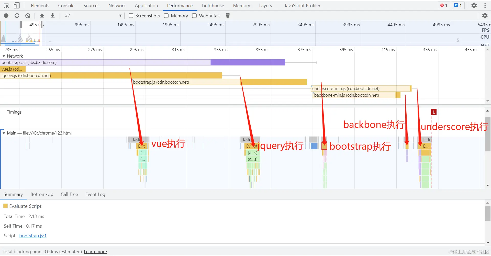Switch to the Bottom-Up tab

coord(42,194)
